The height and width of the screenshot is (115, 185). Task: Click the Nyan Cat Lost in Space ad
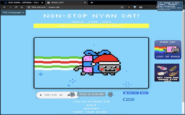click(168, 50)
